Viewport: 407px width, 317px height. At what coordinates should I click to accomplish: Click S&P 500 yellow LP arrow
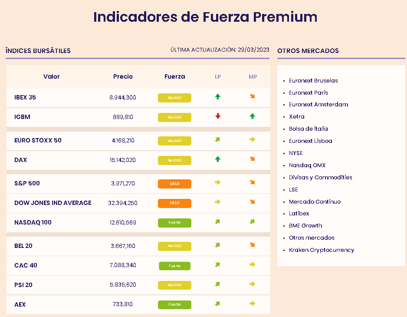click(218, 183)
